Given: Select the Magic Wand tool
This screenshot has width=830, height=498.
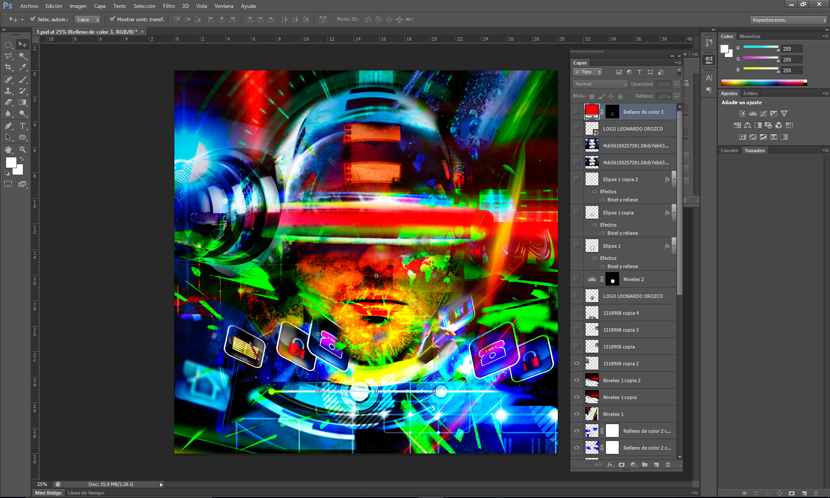Looking at the screenshot, I should coord(23,56).
